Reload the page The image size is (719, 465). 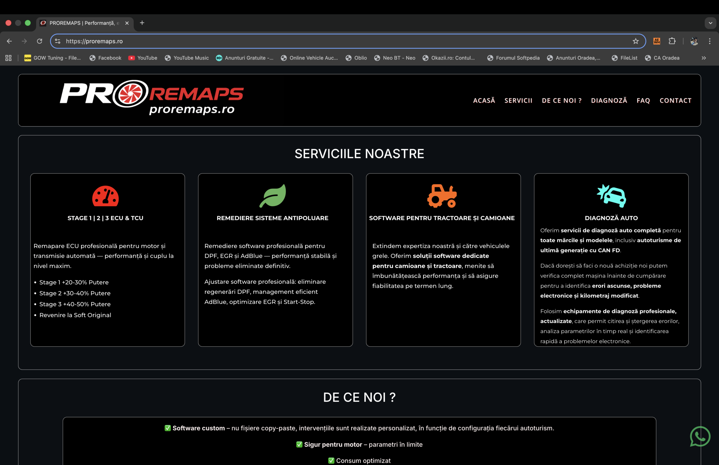40,41
